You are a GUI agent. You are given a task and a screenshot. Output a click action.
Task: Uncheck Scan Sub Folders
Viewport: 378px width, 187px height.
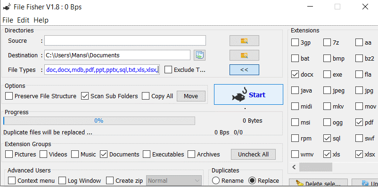[85, 96]
